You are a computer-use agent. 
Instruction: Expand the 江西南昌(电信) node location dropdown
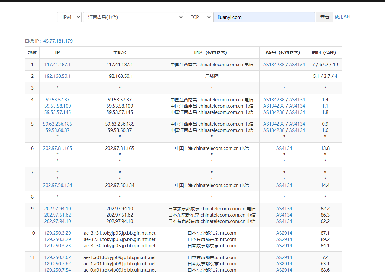tap(133, 17)
